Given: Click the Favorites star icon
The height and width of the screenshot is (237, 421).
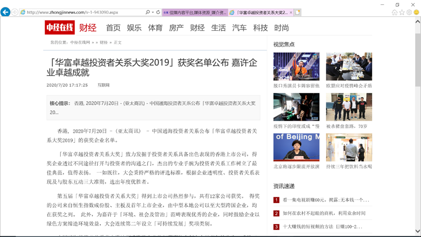Looking at the screenshot, I should coord(402,12).
